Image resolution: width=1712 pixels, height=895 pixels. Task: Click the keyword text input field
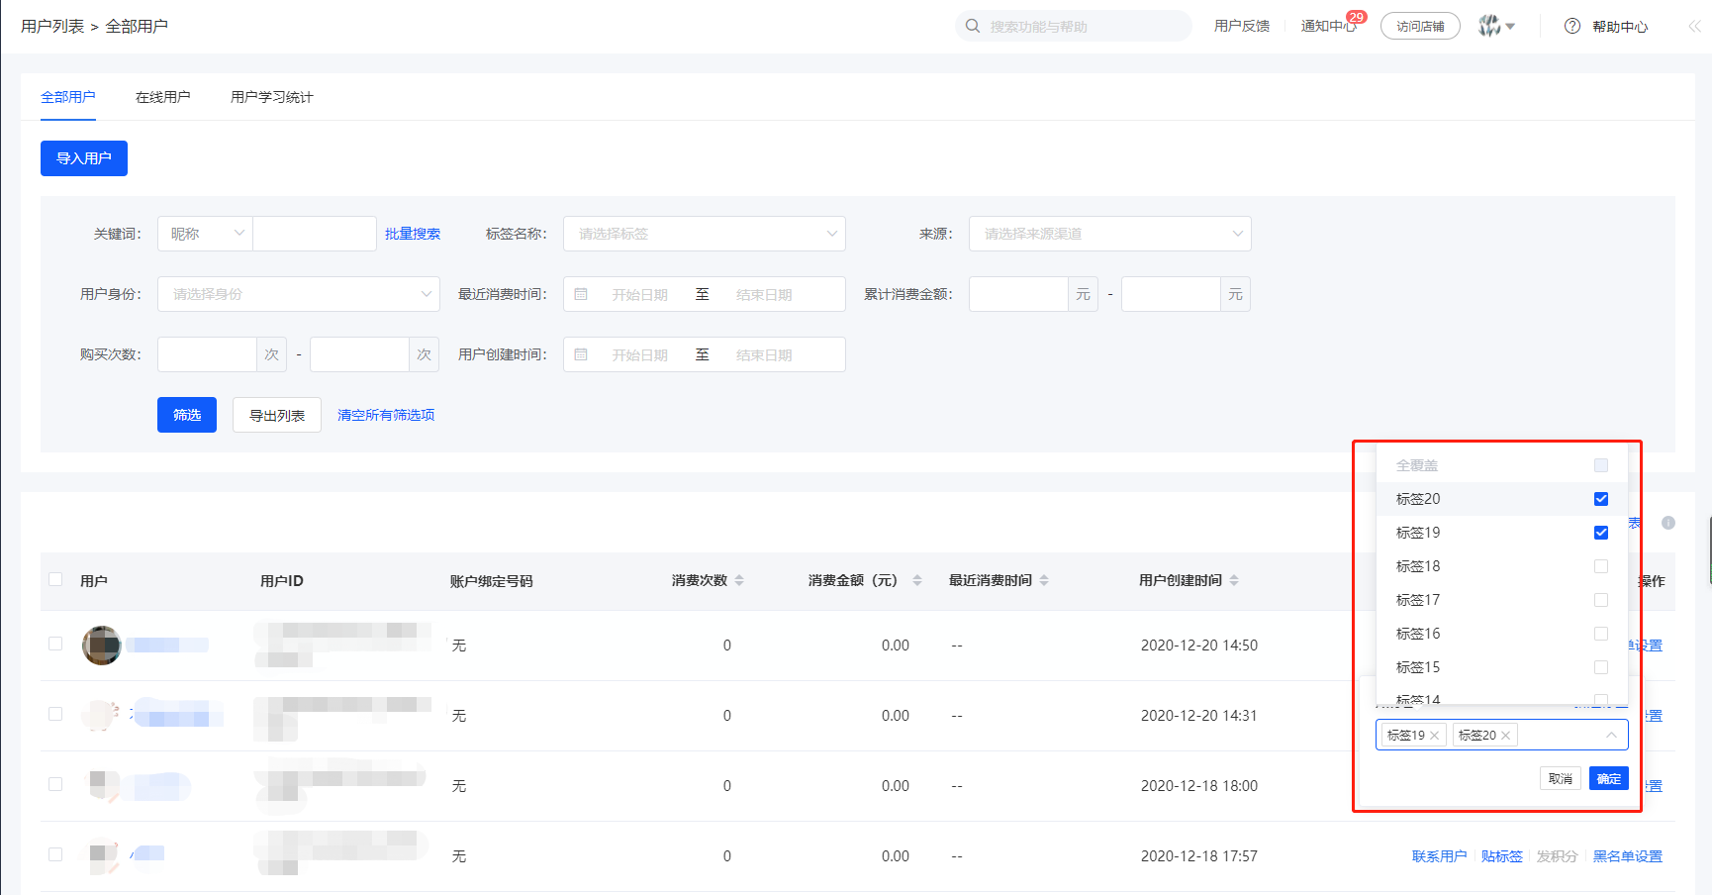[315, 234]
